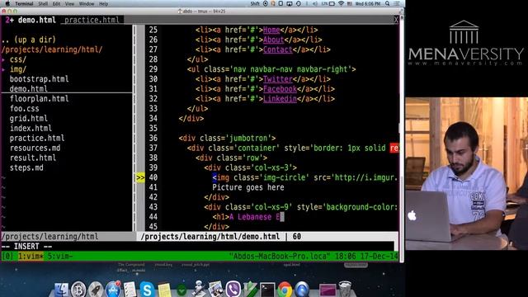Select grid.html in file tree

[29, 119]
